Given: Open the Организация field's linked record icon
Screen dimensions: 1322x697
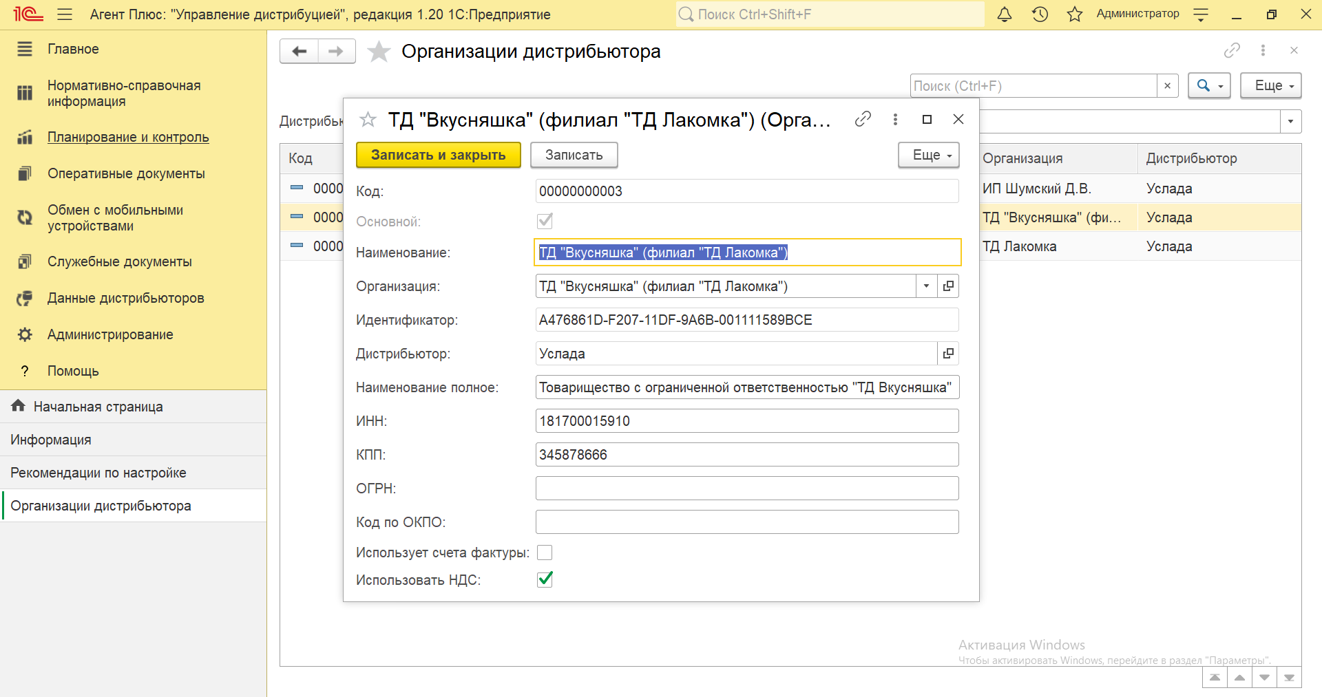Looking at the screenshot, I should [x=948, y=286].
